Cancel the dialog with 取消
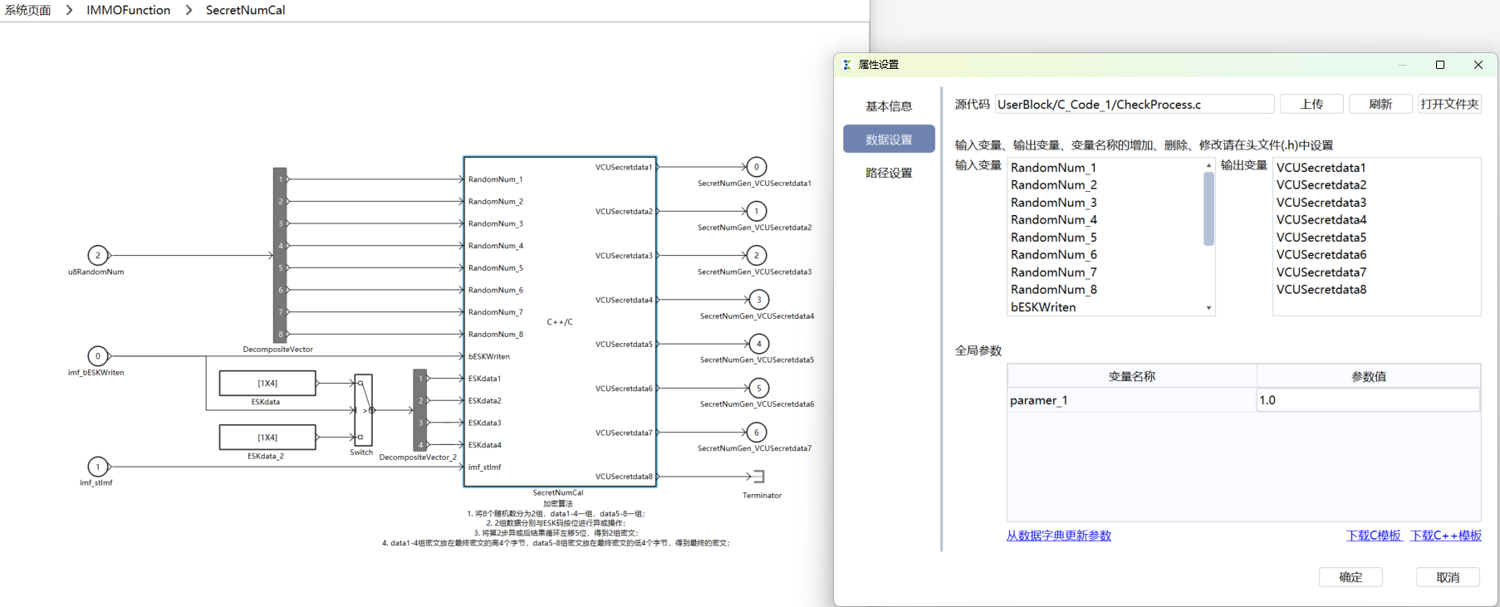Image resolution: width=1500 pixels, height=607 pixels. (x=1448, y=577)
